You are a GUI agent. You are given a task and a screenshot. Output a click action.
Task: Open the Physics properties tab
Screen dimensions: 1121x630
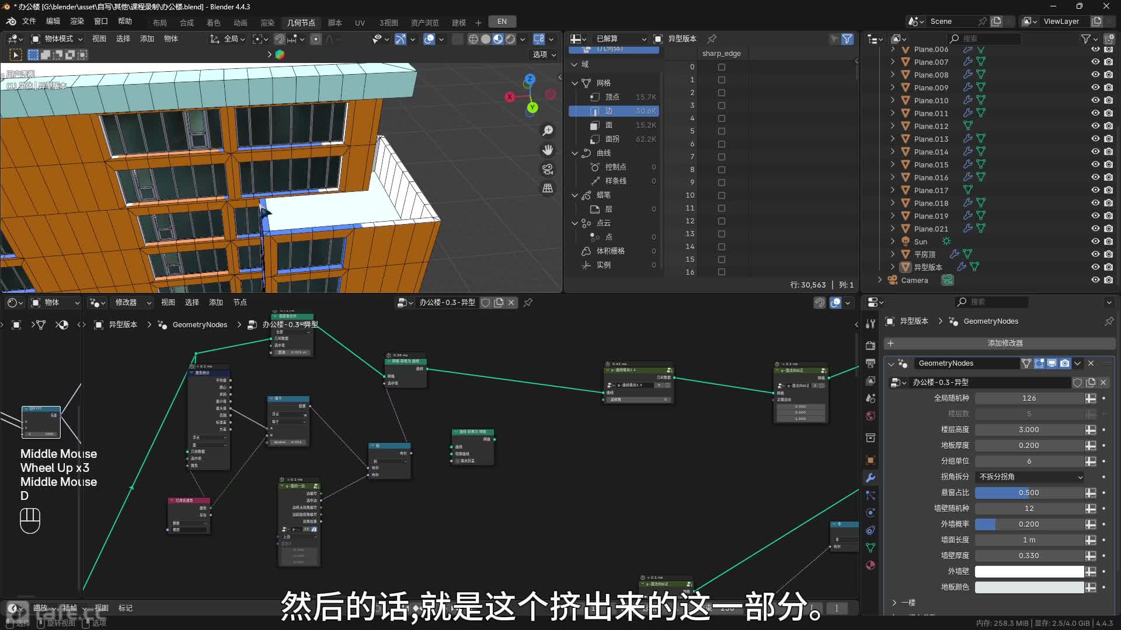tap(871, 513)
